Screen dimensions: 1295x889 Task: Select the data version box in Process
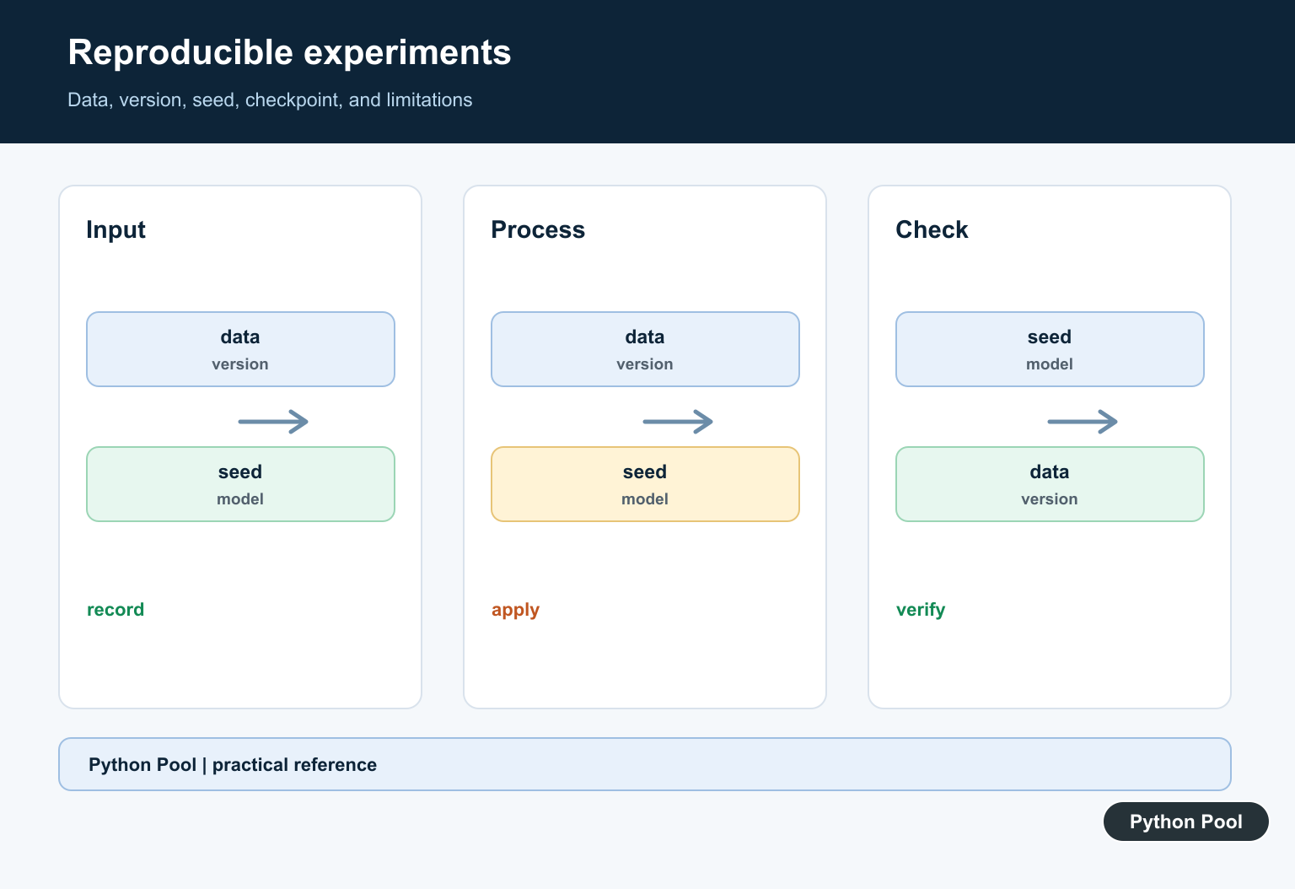(645, 349)
